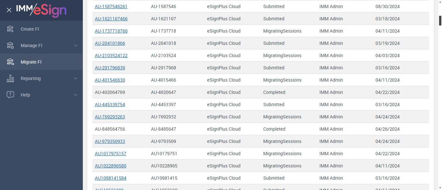Open FI link AU-769293263
442x190 pixels.
[110, 117]
